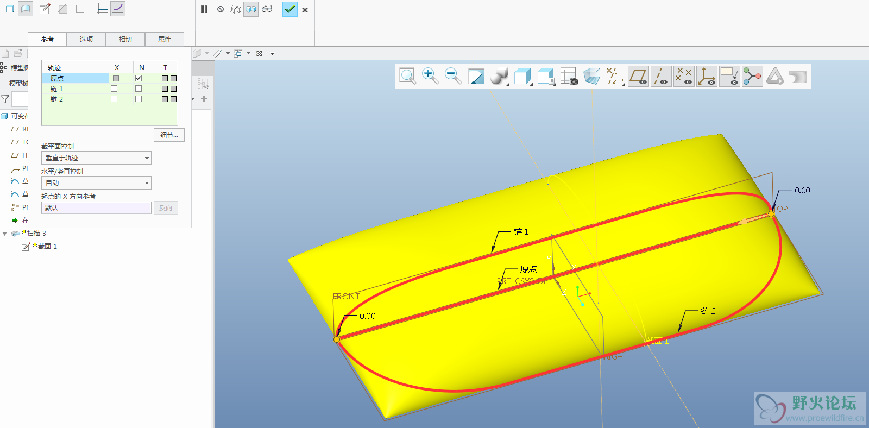869x428 pixels.
Task: Open the measure ruler dropdown arrow
Action: 228,53
